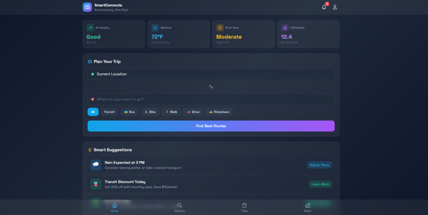Click 'Get 20% off with monthly pass' text
Image resolution: width=428 pixels, height=215 pixels.
(141, 187)
